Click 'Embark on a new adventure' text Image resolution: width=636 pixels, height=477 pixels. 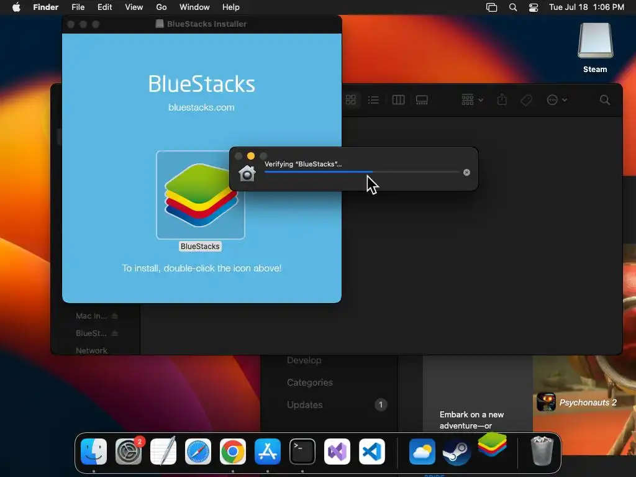(x=472, y=420)
